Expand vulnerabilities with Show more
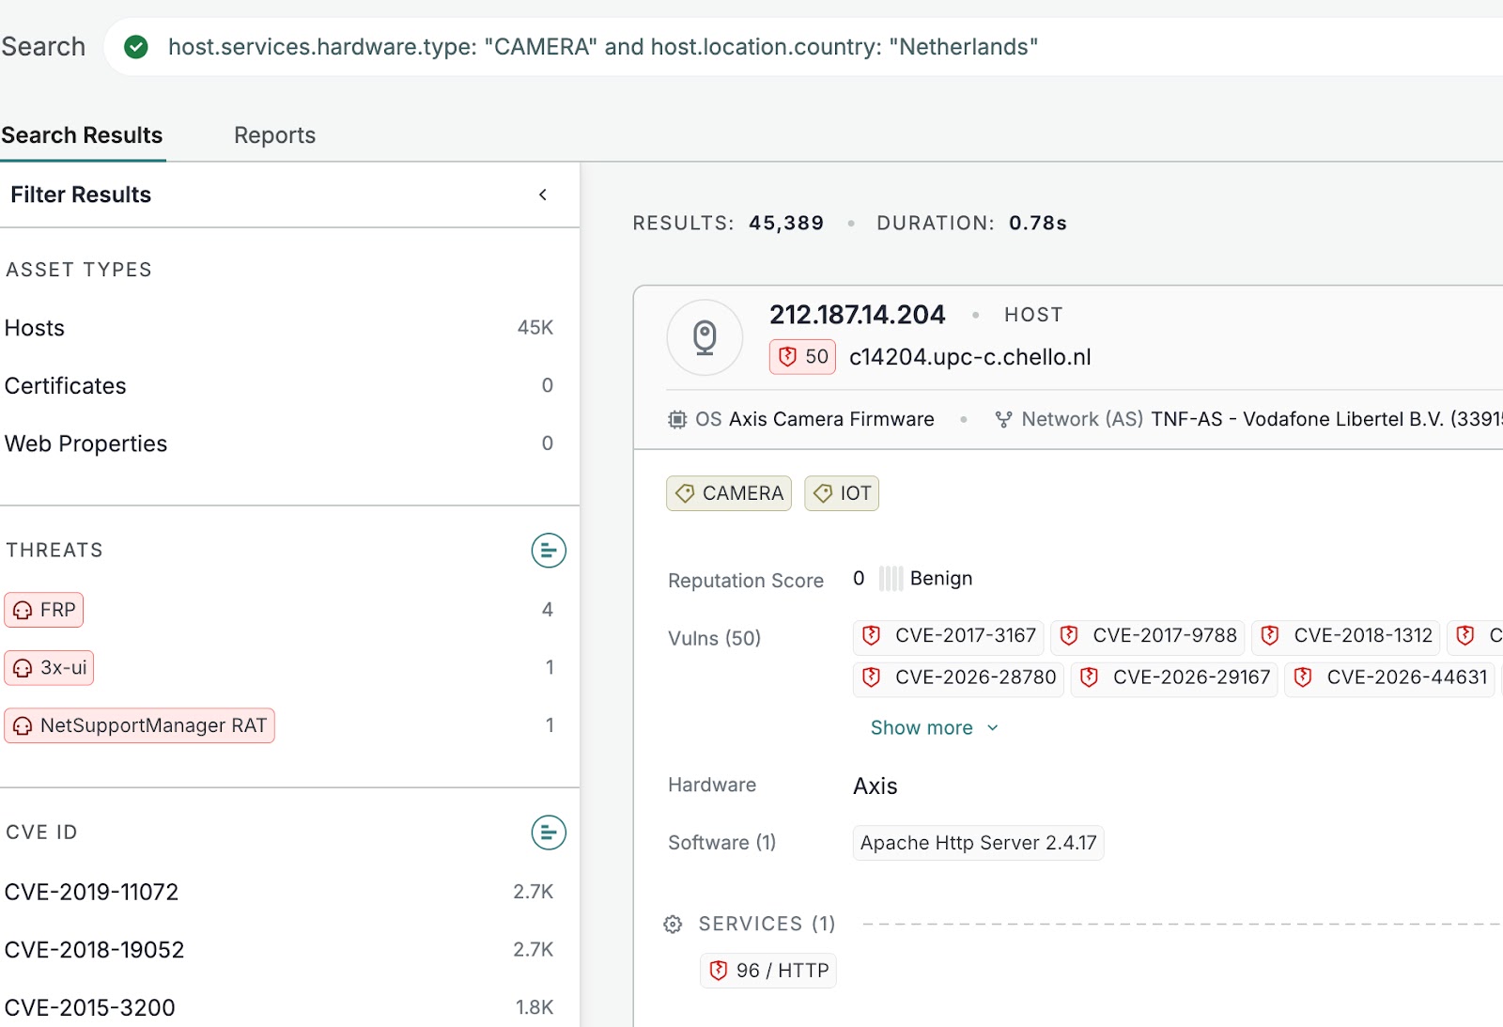This screenshot has width=1503, height=1027. point(935,728)
